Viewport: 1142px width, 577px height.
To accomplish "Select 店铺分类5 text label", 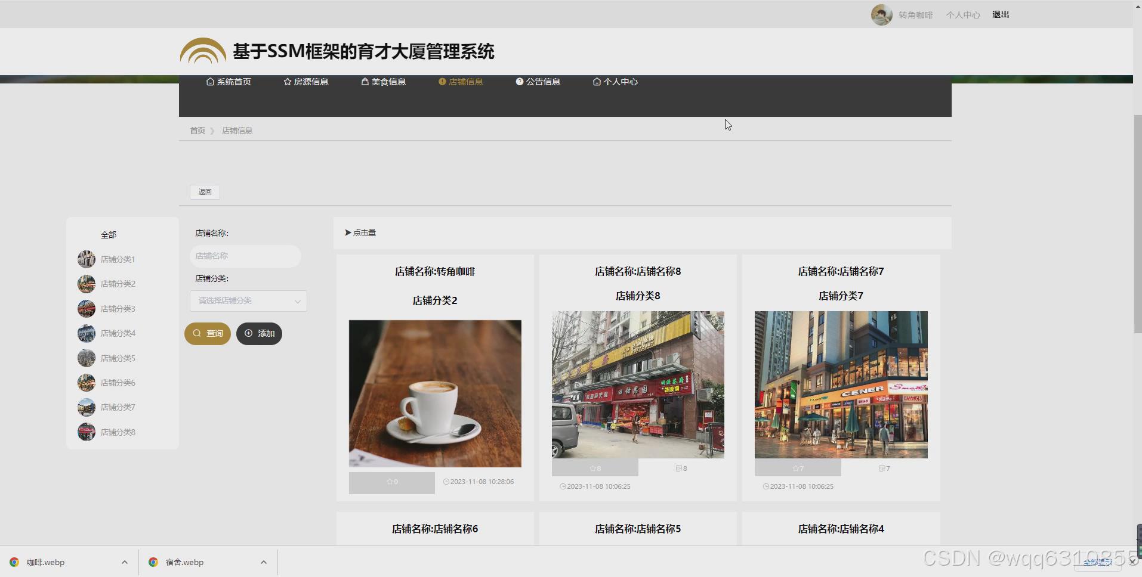I will (x=118, y=358).
